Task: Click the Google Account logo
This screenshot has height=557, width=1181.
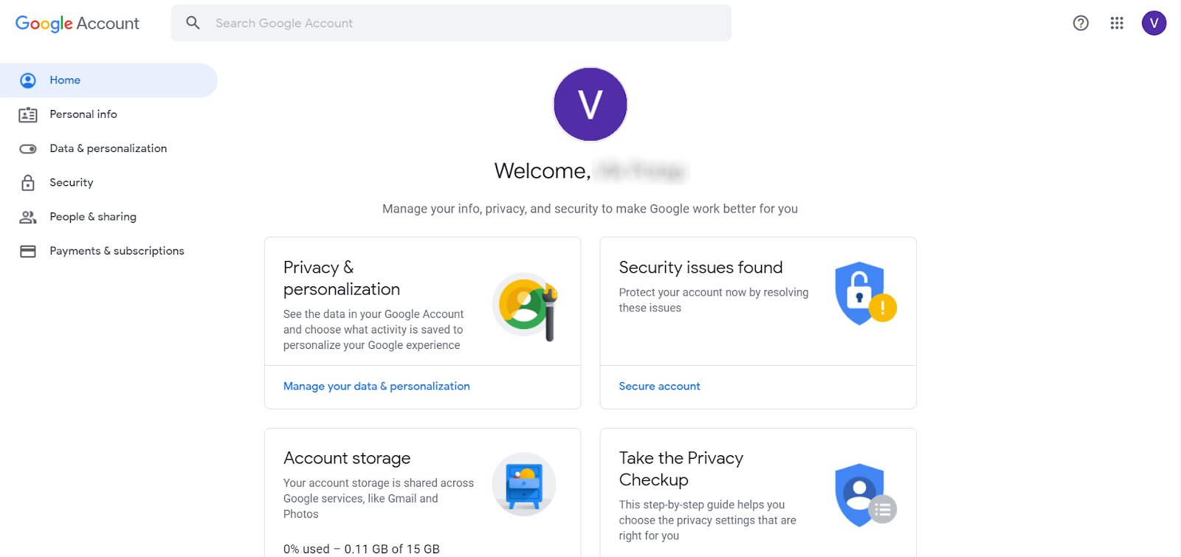Action: pos(78,24)
